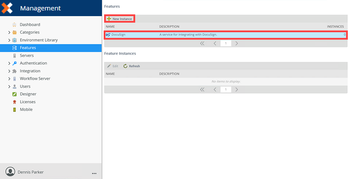Sort Features by INSTANCES column header
The height and width of the screenshot is (179, 350).
335,27
